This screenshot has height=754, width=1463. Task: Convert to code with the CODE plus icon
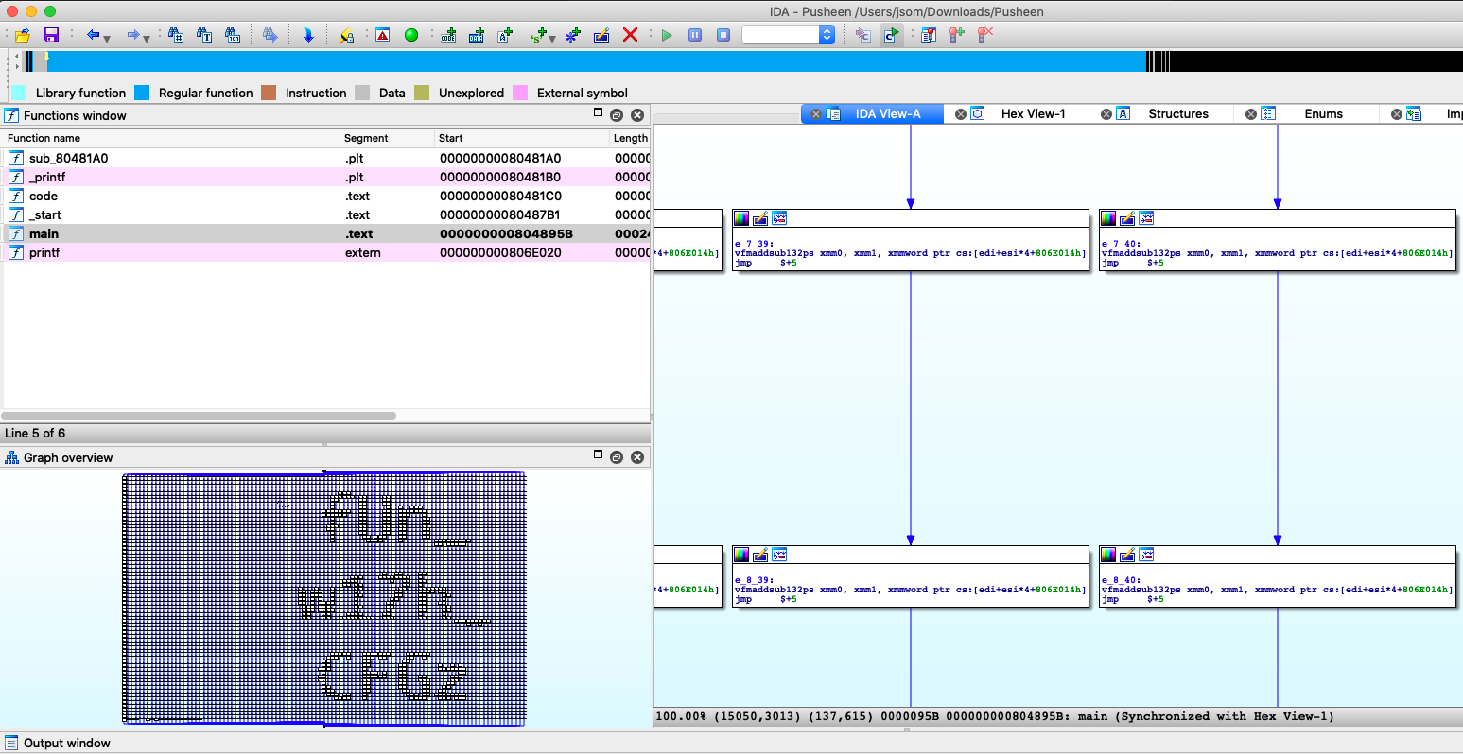click(x=448, y=35)
